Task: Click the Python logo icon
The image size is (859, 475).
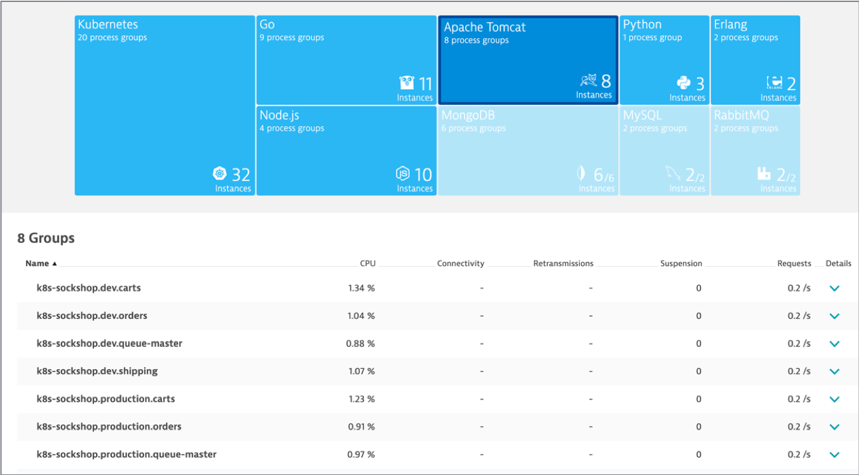Action: 684,83
